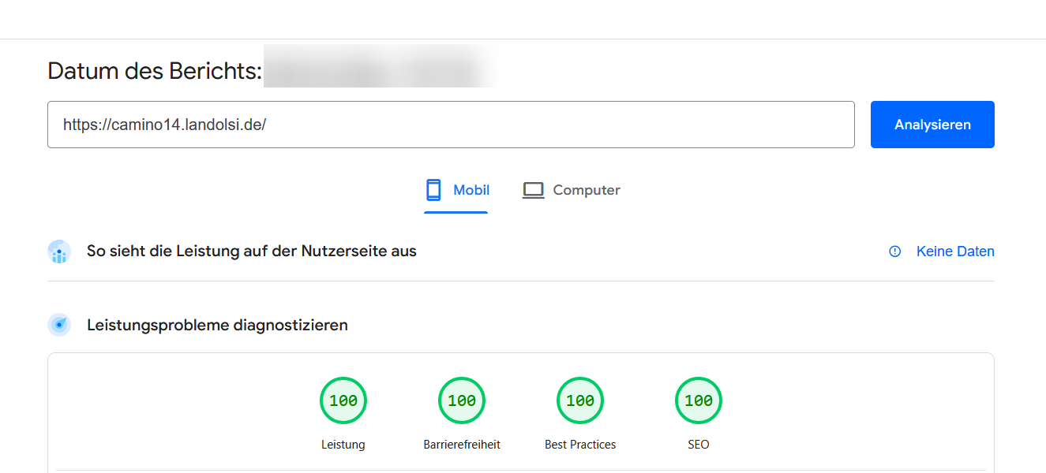Click the info icon next to Keine Daten

[894, 251]
